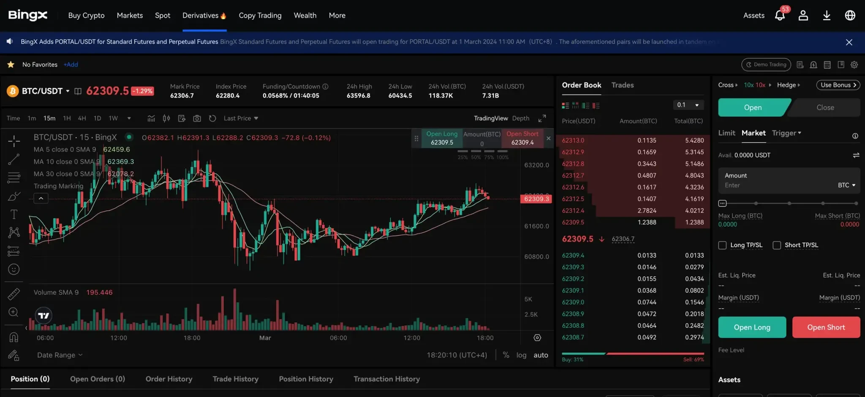The width and height of the screenshot is (865, 397).
Task: Open the futures calculator icon
Action: click(827, 65)
